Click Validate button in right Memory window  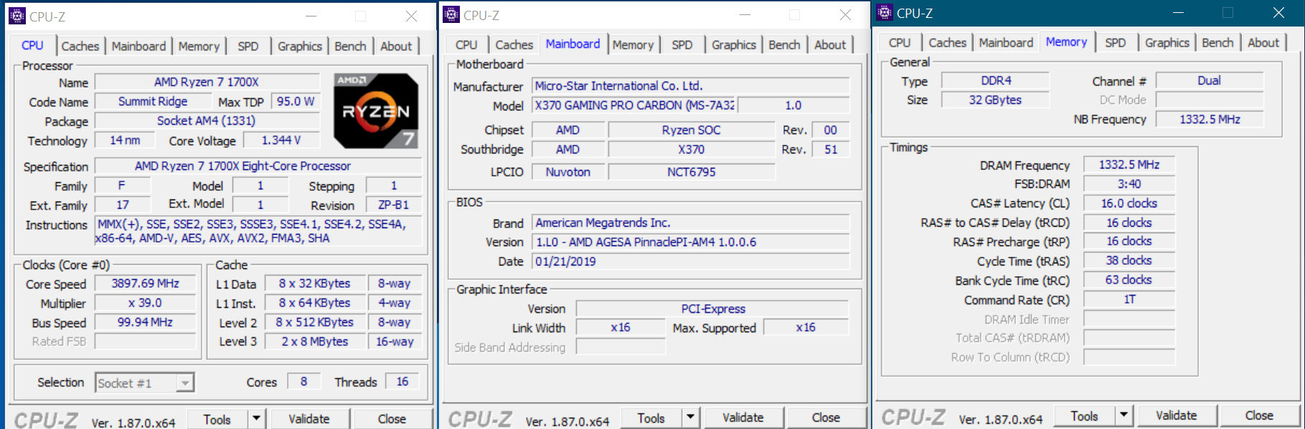1177,415
